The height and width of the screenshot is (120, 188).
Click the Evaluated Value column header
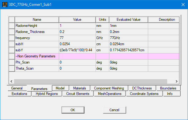[x=129, y=20]
